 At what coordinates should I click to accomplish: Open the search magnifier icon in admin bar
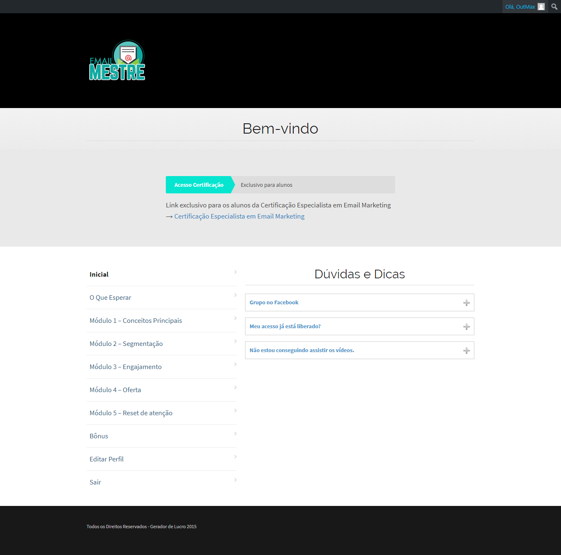[554, 7]
